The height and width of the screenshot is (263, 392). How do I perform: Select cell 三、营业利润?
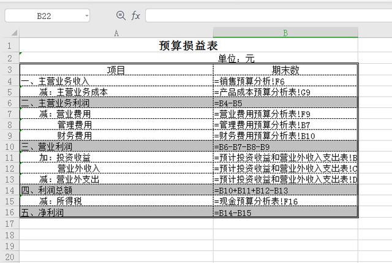116,147
